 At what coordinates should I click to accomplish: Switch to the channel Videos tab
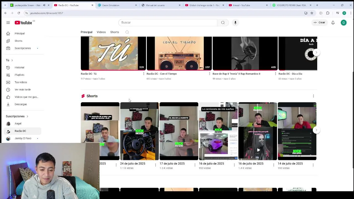point(101,32)
